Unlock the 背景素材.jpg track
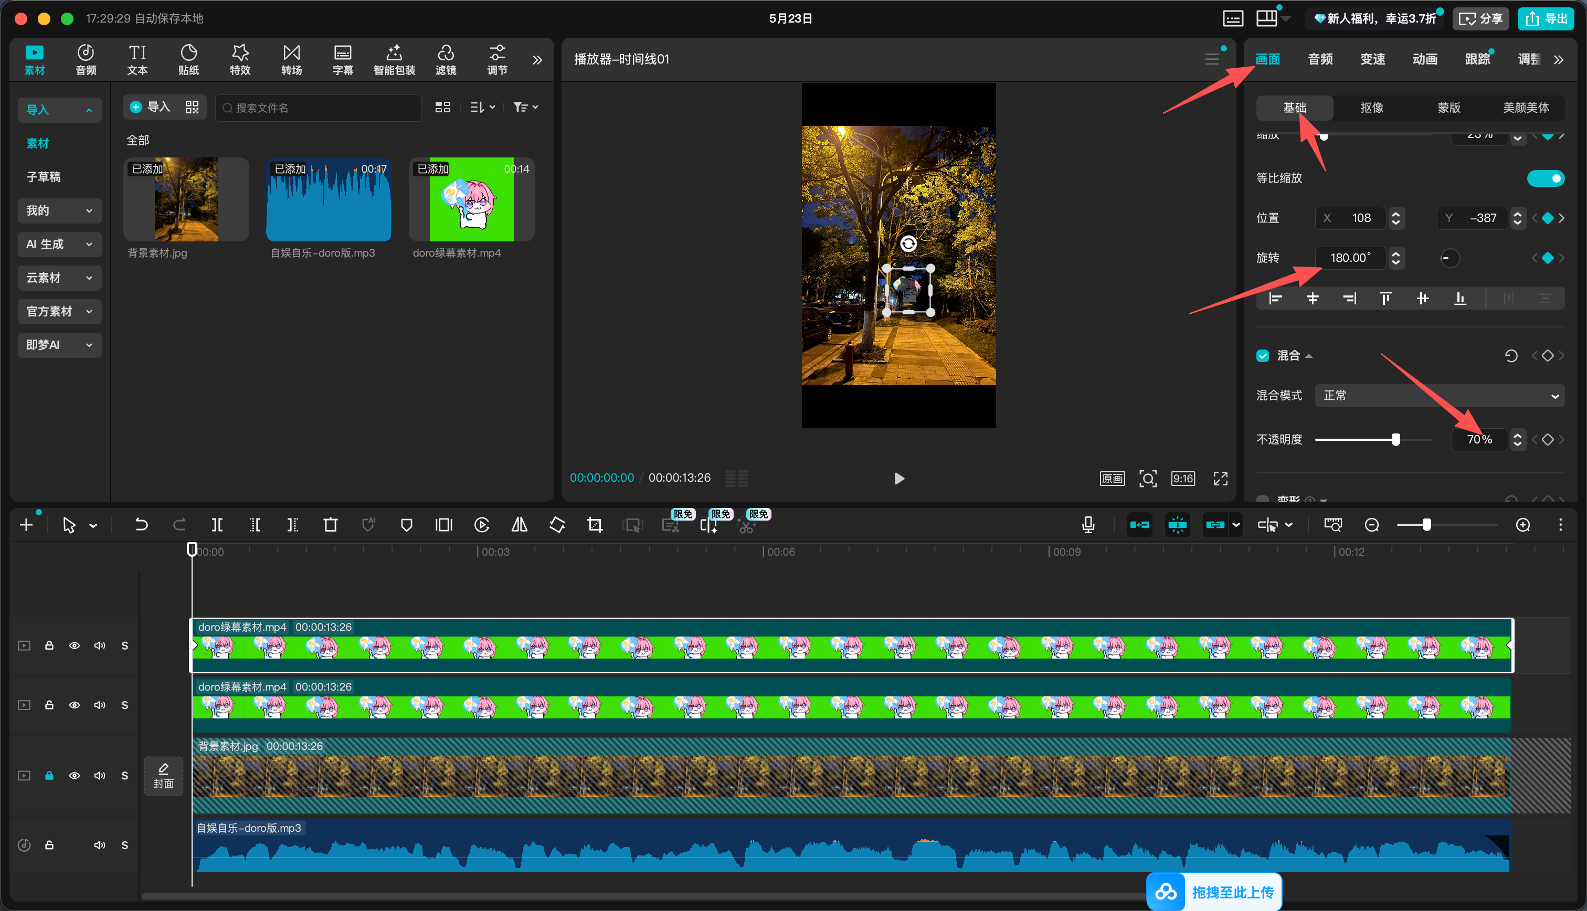1587x911 pixels. click(x=49, y=776)
